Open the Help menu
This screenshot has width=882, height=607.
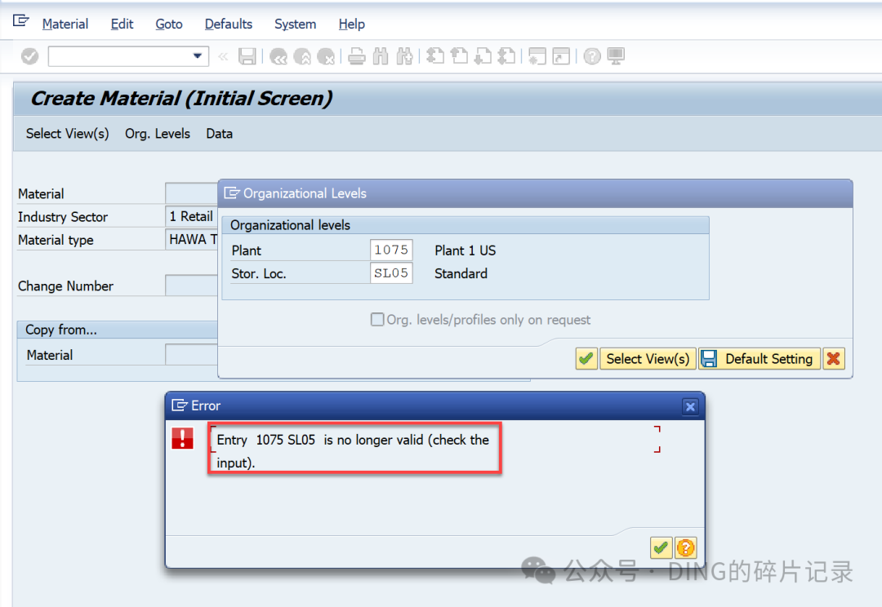click(351, 24)
